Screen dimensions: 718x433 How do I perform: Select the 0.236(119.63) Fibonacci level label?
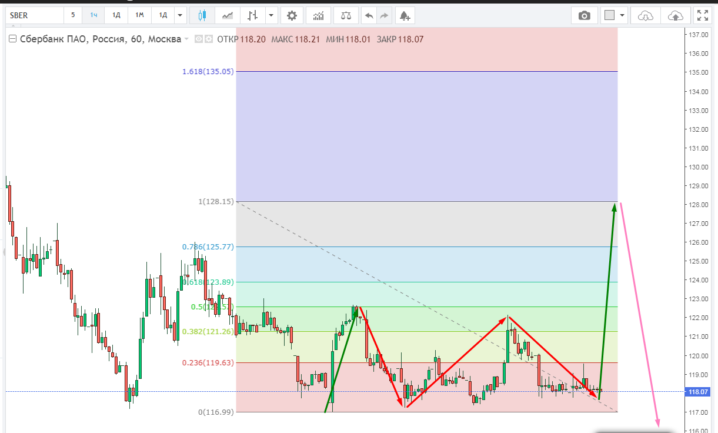click(208, 363)
